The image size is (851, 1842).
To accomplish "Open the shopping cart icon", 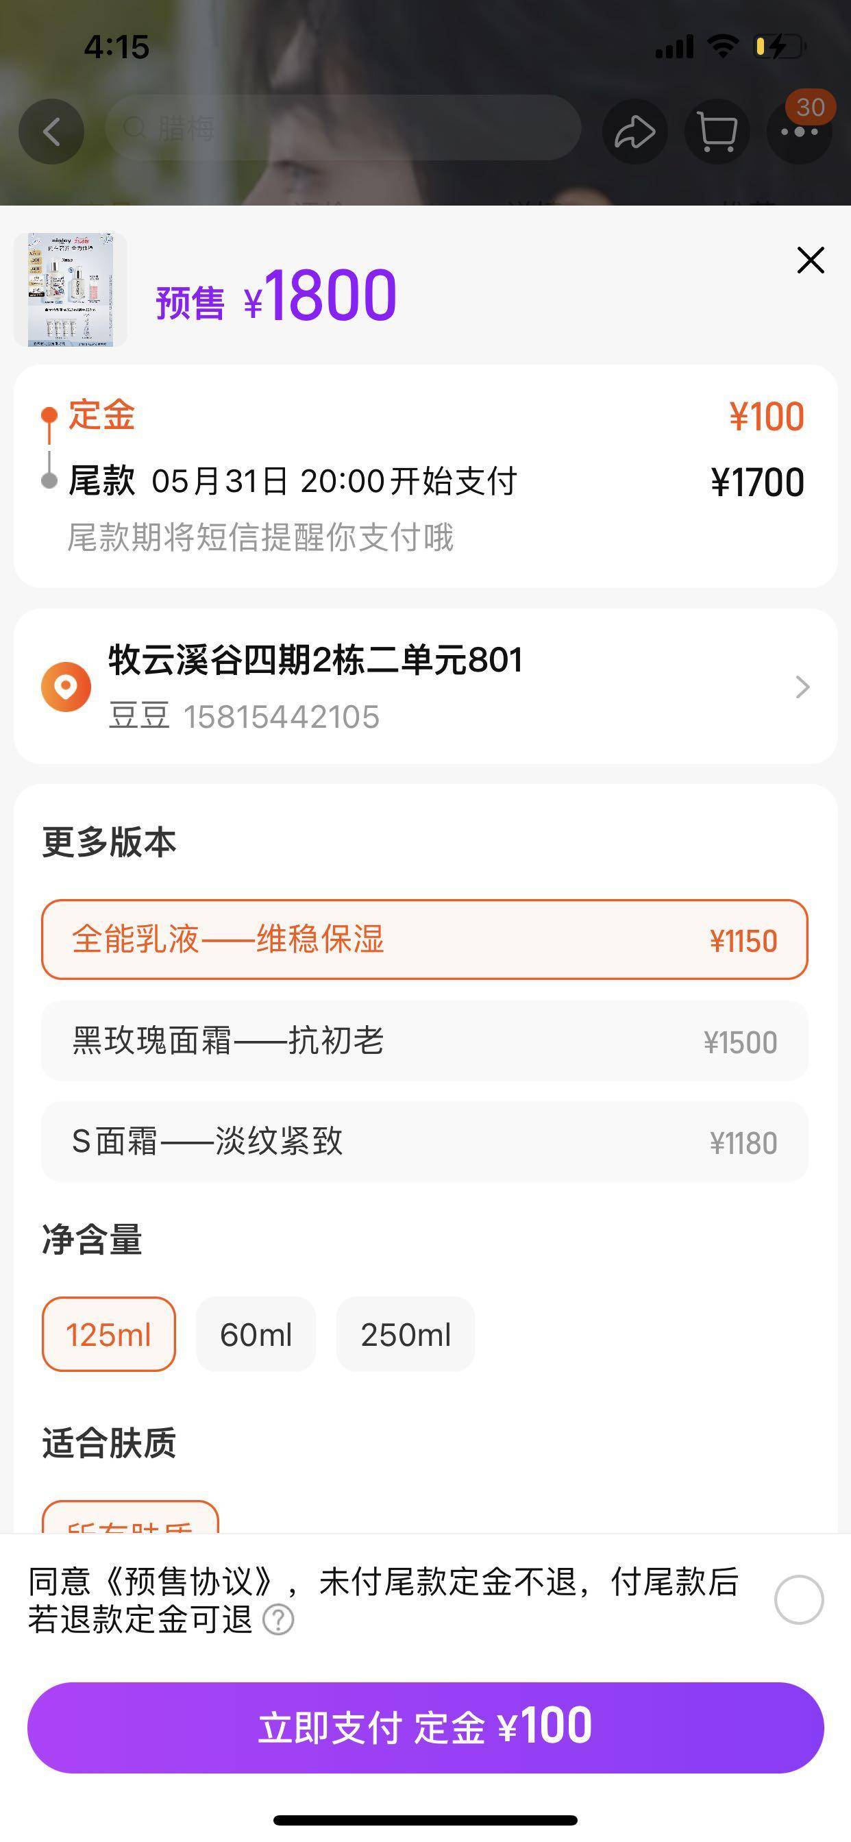I will (x=717, y=132).
